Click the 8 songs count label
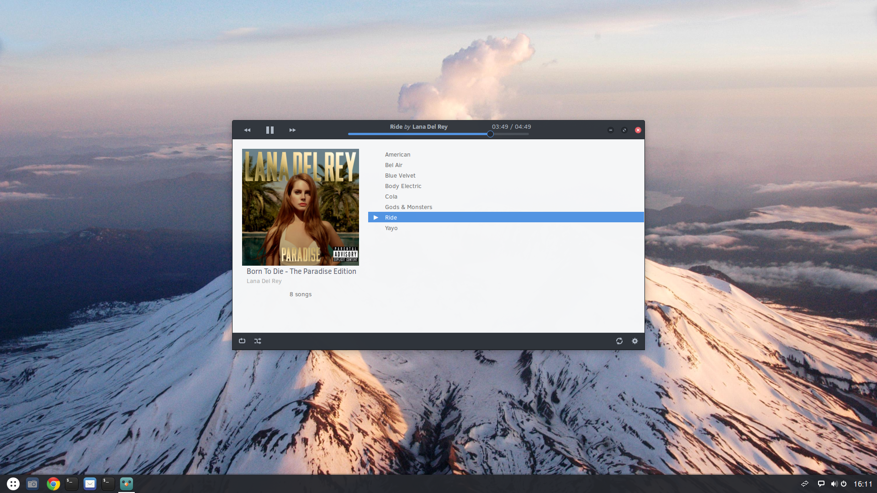877x493 pixels. pos(301,294)
